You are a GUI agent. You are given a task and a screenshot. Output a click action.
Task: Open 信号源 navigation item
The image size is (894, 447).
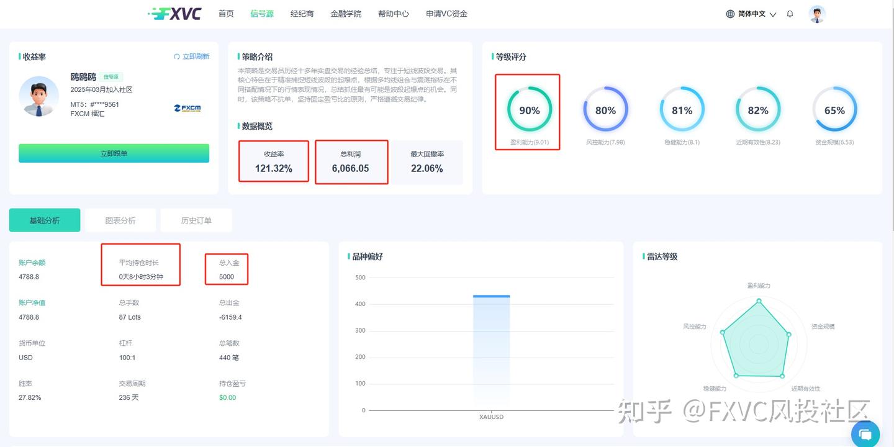click(x=262, y=14)
